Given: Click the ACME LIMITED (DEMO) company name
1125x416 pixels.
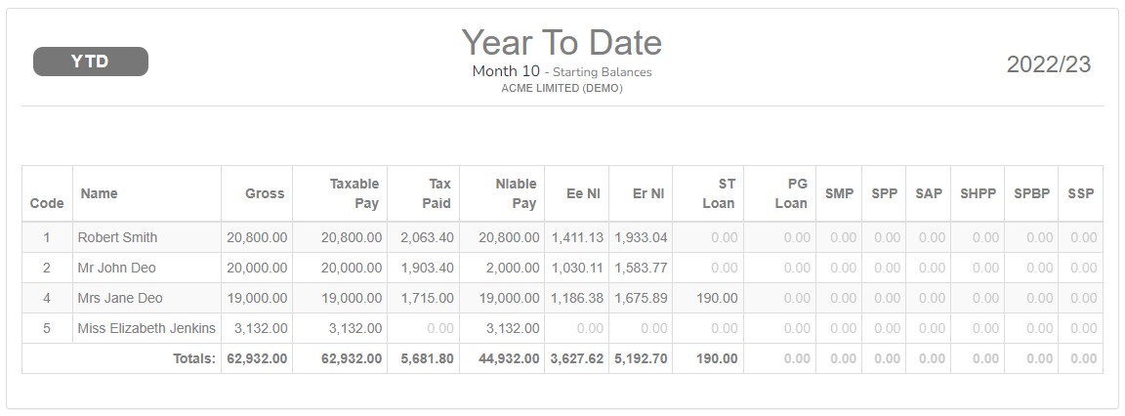Looking at the screenshot, I should click(562, 88).
